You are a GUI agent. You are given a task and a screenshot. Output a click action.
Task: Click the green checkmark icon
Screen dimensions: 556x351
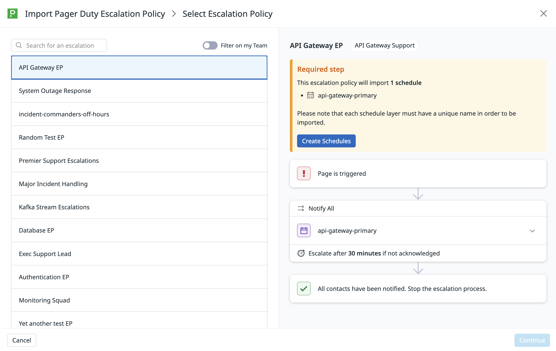pyautogui.click(x=304, y=289)
